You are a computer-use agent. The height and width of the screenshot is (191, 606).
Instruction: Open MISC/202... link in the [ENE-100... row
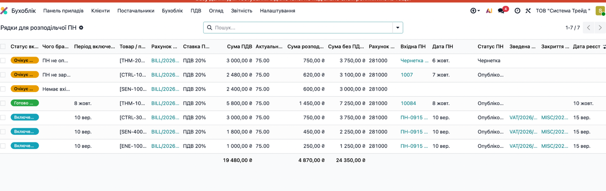(x=555, y=146)
